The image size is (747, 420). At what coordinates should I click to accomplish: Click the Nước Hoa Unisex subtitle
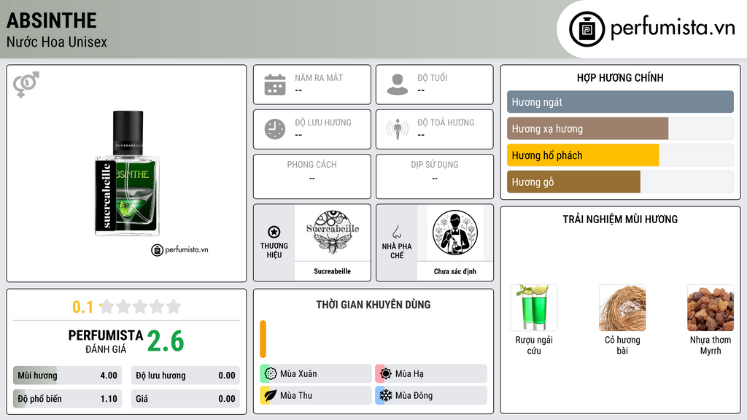57,42
